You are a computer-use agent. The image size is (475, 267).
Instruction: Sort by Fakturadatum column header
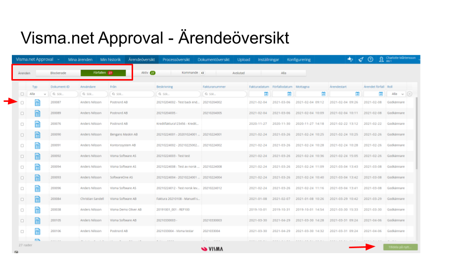pos(259,87)
